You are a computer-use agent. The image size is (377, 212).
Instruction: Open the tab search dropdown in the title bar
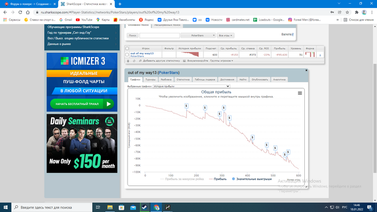tap(339, 4)
